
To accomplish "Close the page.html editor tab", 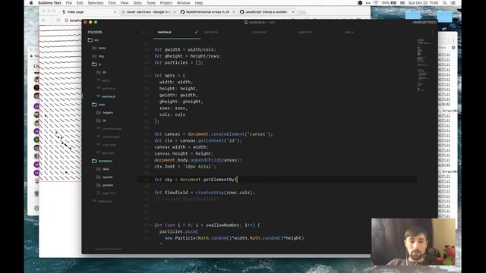I will pyautogui.click(x=336, y=32).
